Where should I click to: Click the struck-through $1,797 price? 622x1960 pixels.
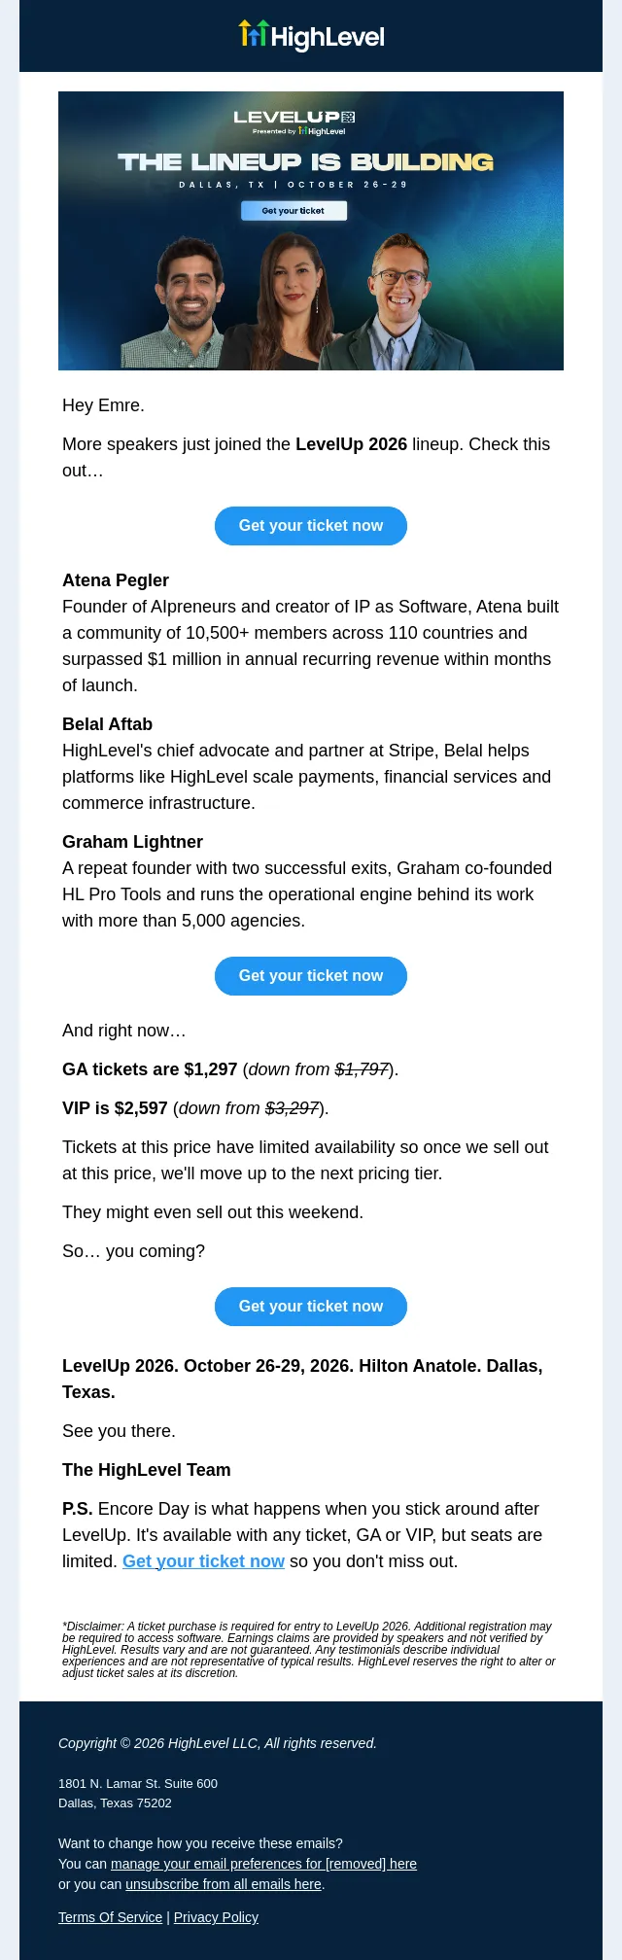[362, 1069]
